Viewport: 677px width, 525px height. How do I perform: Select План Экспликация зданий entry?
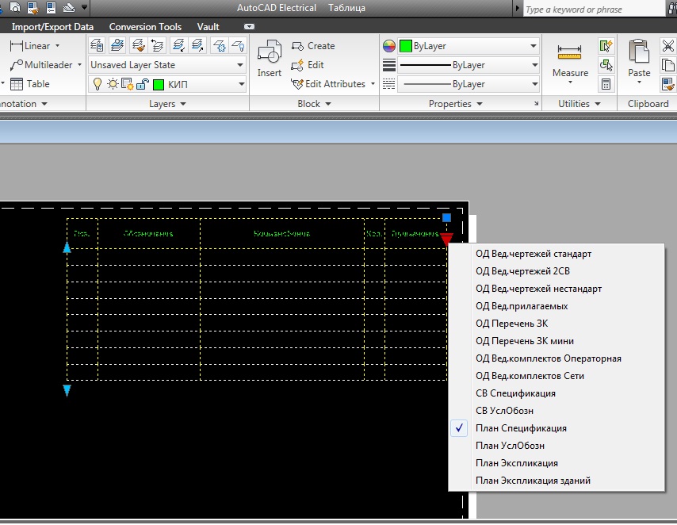click(x=557, y=481)
